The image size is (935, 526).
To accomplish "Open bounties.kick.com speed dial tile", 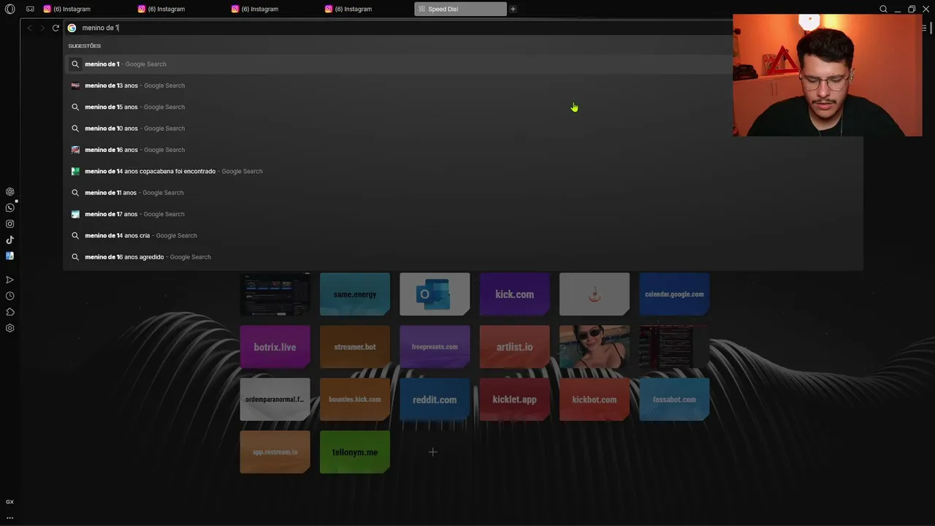I will 355,400.
